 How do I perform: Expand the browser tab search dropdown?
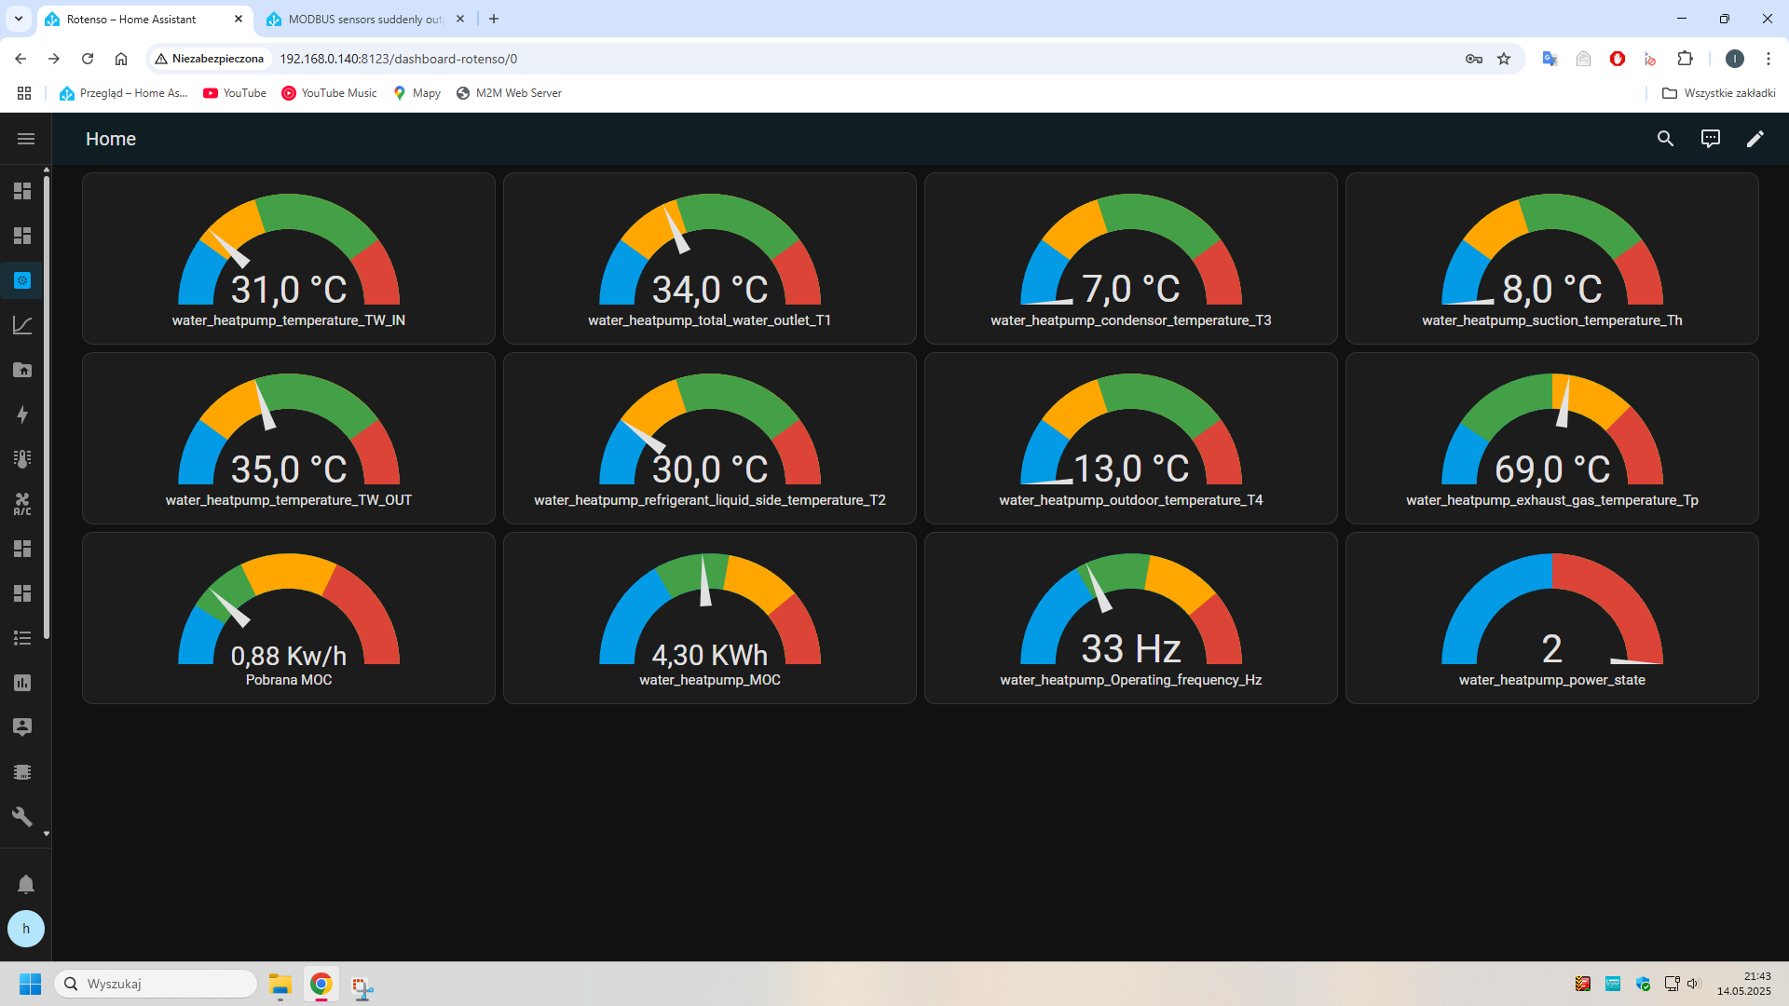click(18, 19)
